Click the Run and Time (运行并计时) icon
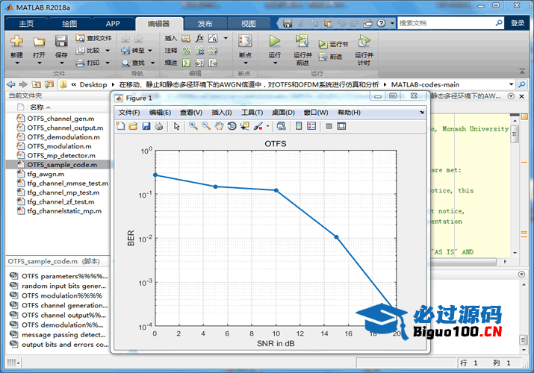This screenshot has height=373, width=534. click(x=363, y=42)
